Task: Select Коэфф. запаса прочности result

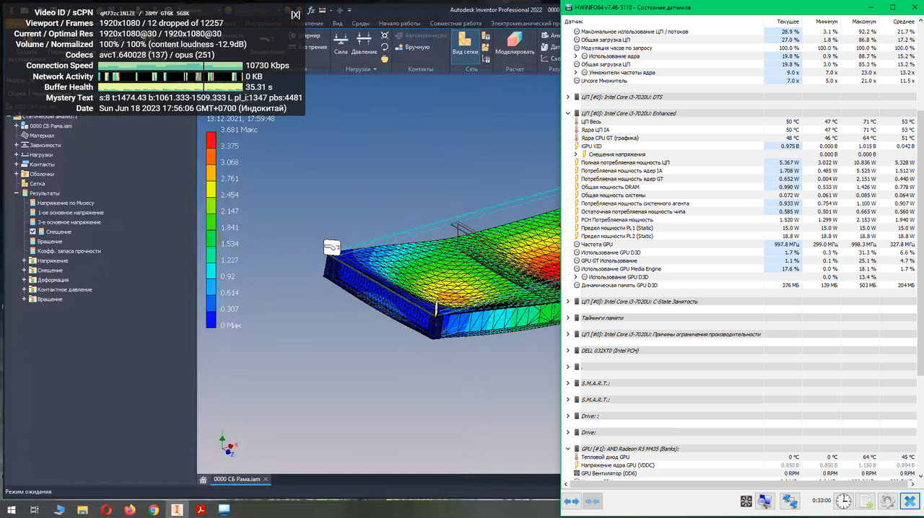Action: [69, 251]
